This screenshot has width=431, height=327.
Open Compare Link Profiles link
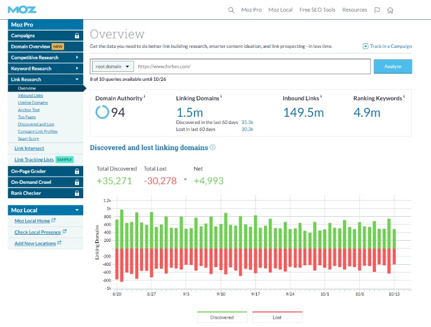click(38, 132)
